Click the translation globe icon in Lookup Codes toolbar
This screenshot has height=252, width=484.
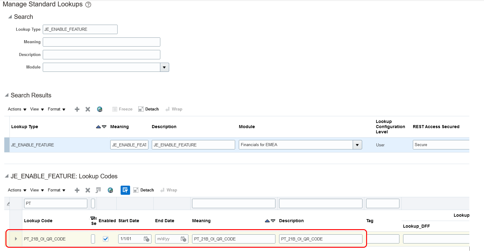pos(110,190)
